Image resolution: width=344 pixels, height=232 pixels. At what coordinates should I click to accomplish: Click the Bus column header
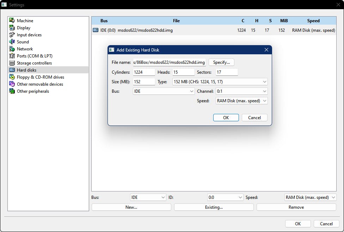tap(104, 21)
